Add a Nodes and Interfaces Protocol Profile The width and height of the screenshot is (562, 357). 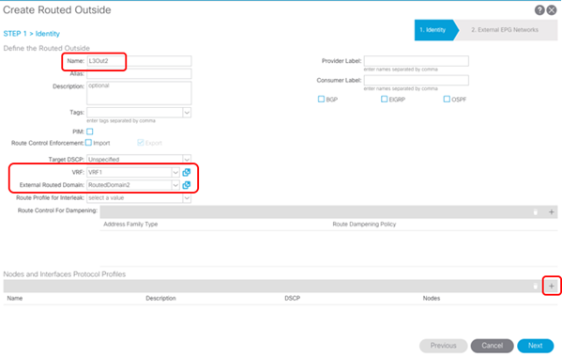552,286
